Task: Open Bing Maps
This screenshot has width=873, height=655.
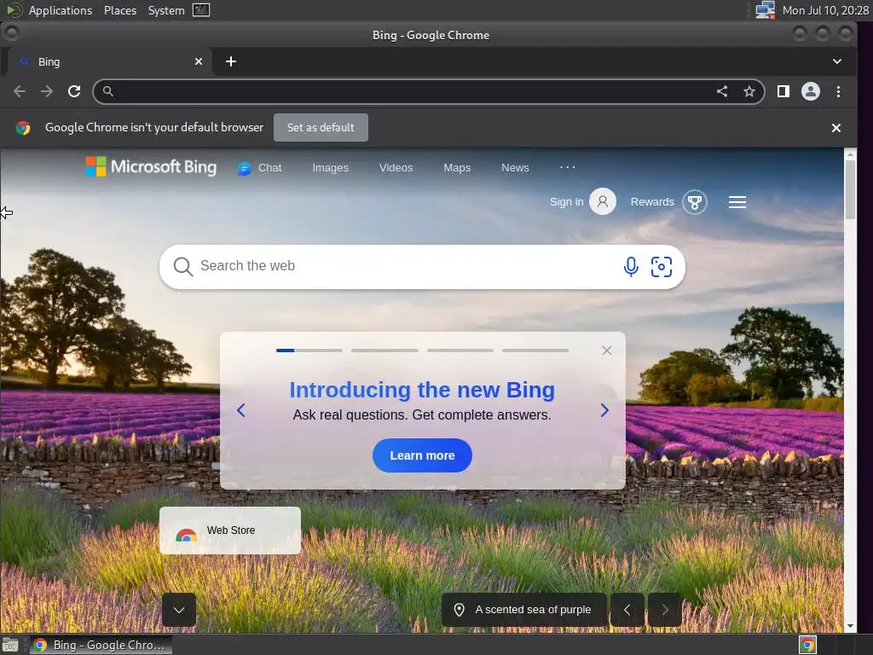Action: (x=457, y=168)
